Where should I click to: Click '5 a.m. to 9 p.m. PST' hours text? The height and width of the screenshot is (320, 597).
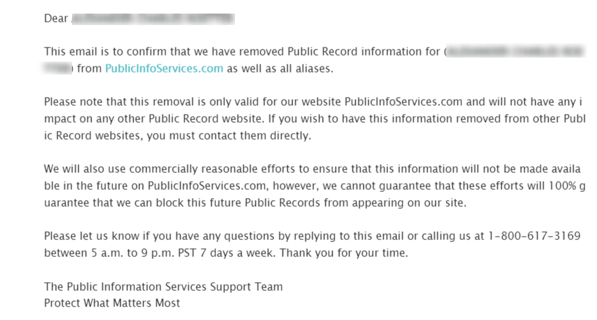point(143,253)
